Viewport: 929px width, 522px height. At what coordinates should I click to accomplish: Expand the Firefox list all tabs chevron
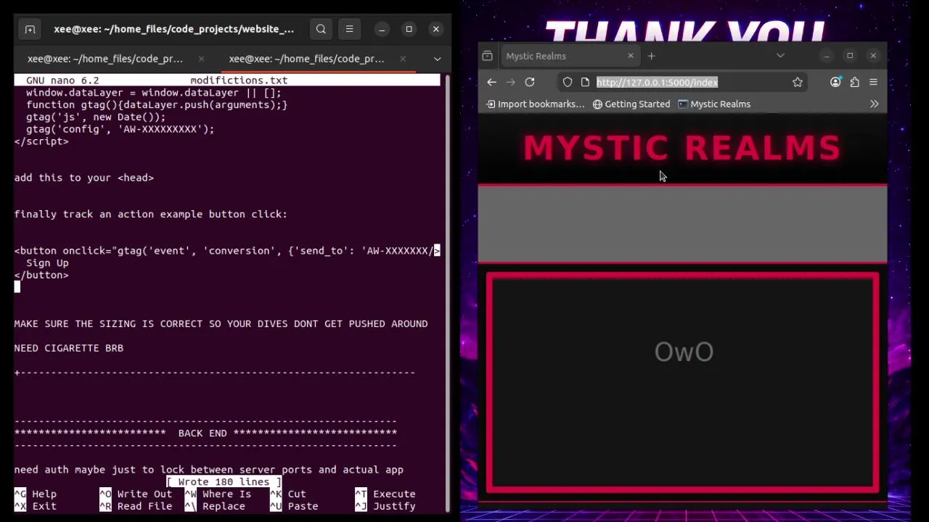pyautogui.click(x=780, y=56)
